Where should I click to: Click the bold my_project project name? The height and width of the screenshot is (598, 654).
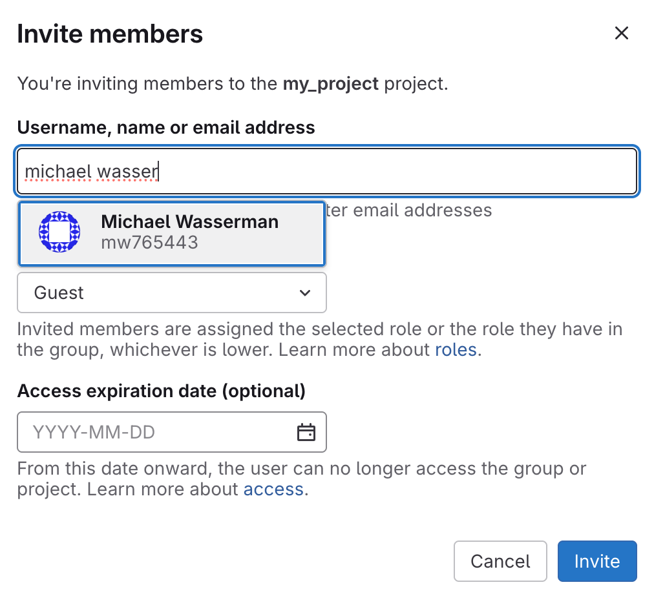point(331,84)
